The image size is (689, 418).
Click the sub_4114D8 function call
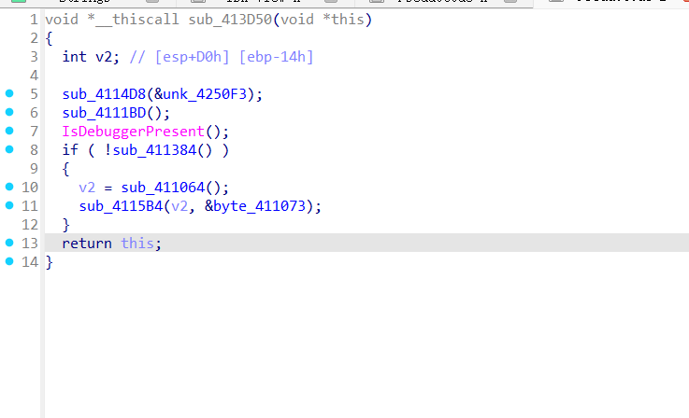(x=104, y=94)
